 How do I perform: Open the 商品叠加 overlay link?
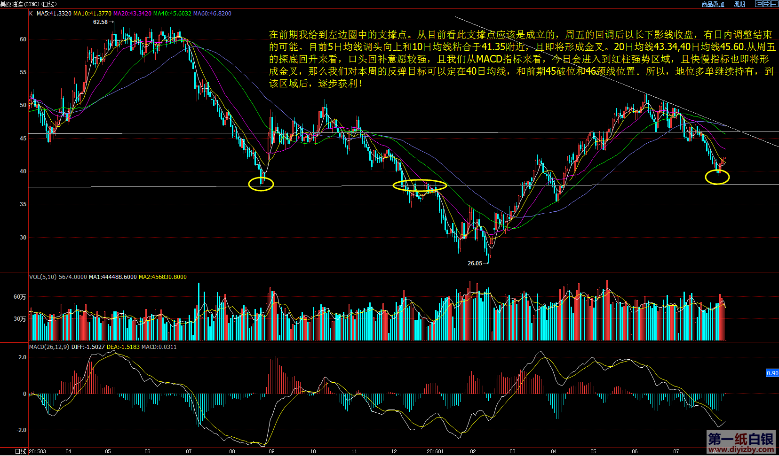pyautogui.click(x=713, y=4)
